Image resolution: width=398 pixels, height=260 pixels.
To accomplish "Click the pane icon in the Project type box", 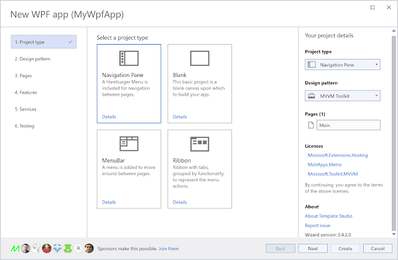I will [x=312, y=65].
